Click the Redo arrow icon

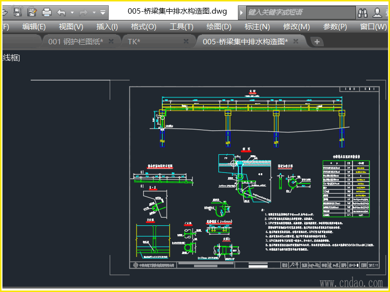[83, 12]
